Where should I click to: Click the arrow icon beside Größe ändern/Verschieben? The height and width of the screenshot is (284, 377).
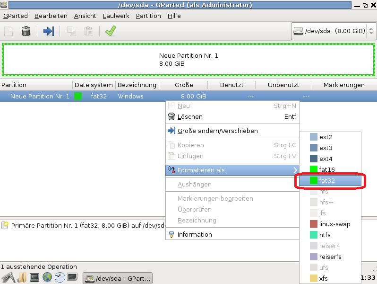[171, 131]
